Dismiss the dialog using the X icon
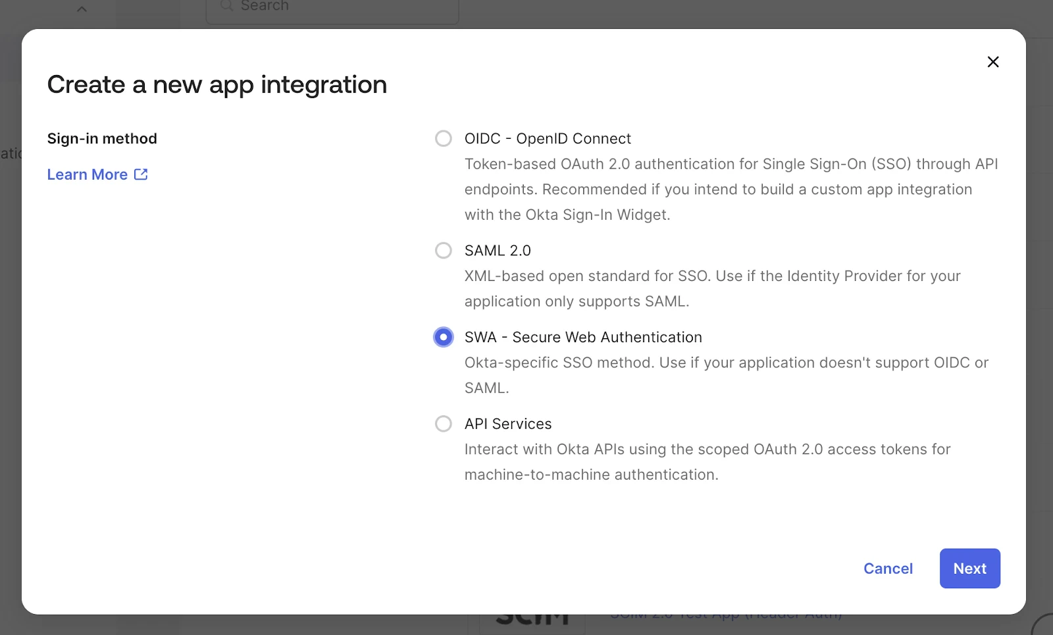Screen dimensions: 1053x635 (x=992, y=61)
